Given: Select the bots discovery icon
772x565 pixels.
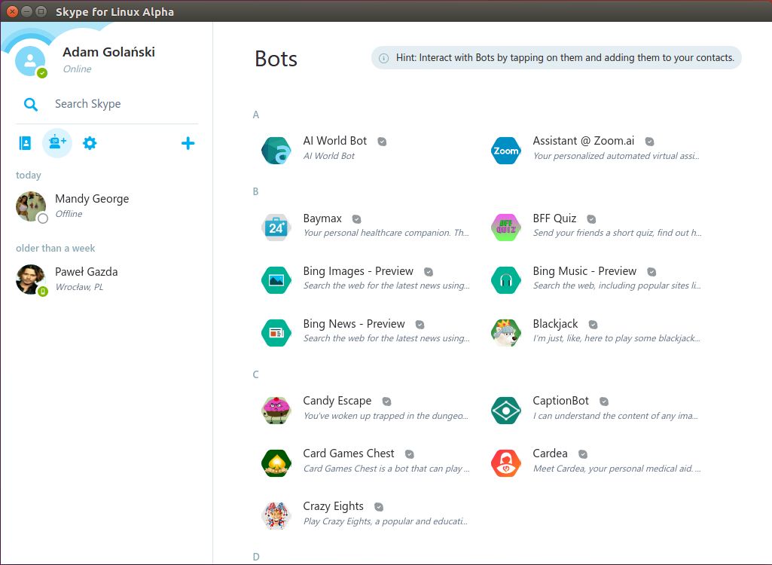Looking at the screenshot, I should coord(57,143).
